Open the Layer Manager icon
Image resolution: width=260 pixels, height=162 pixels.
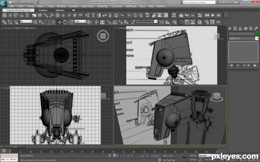(175, 22)
